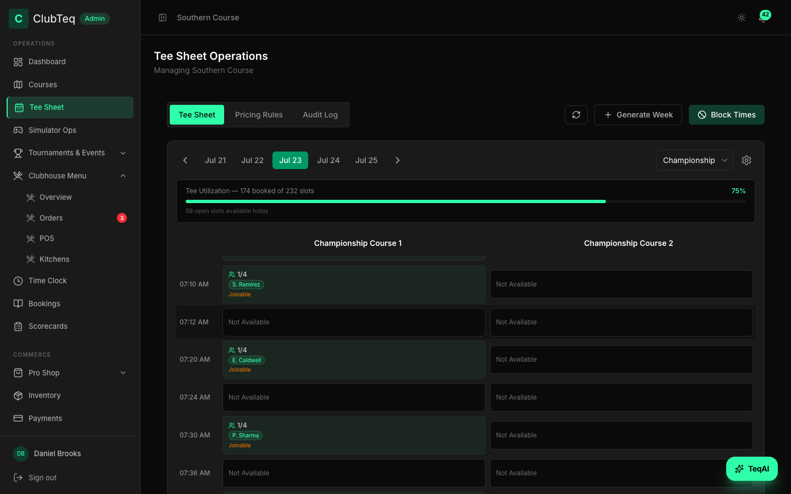Open the Championship course dropdown
This screenshot has height=494, width=791.
(694, 160)
